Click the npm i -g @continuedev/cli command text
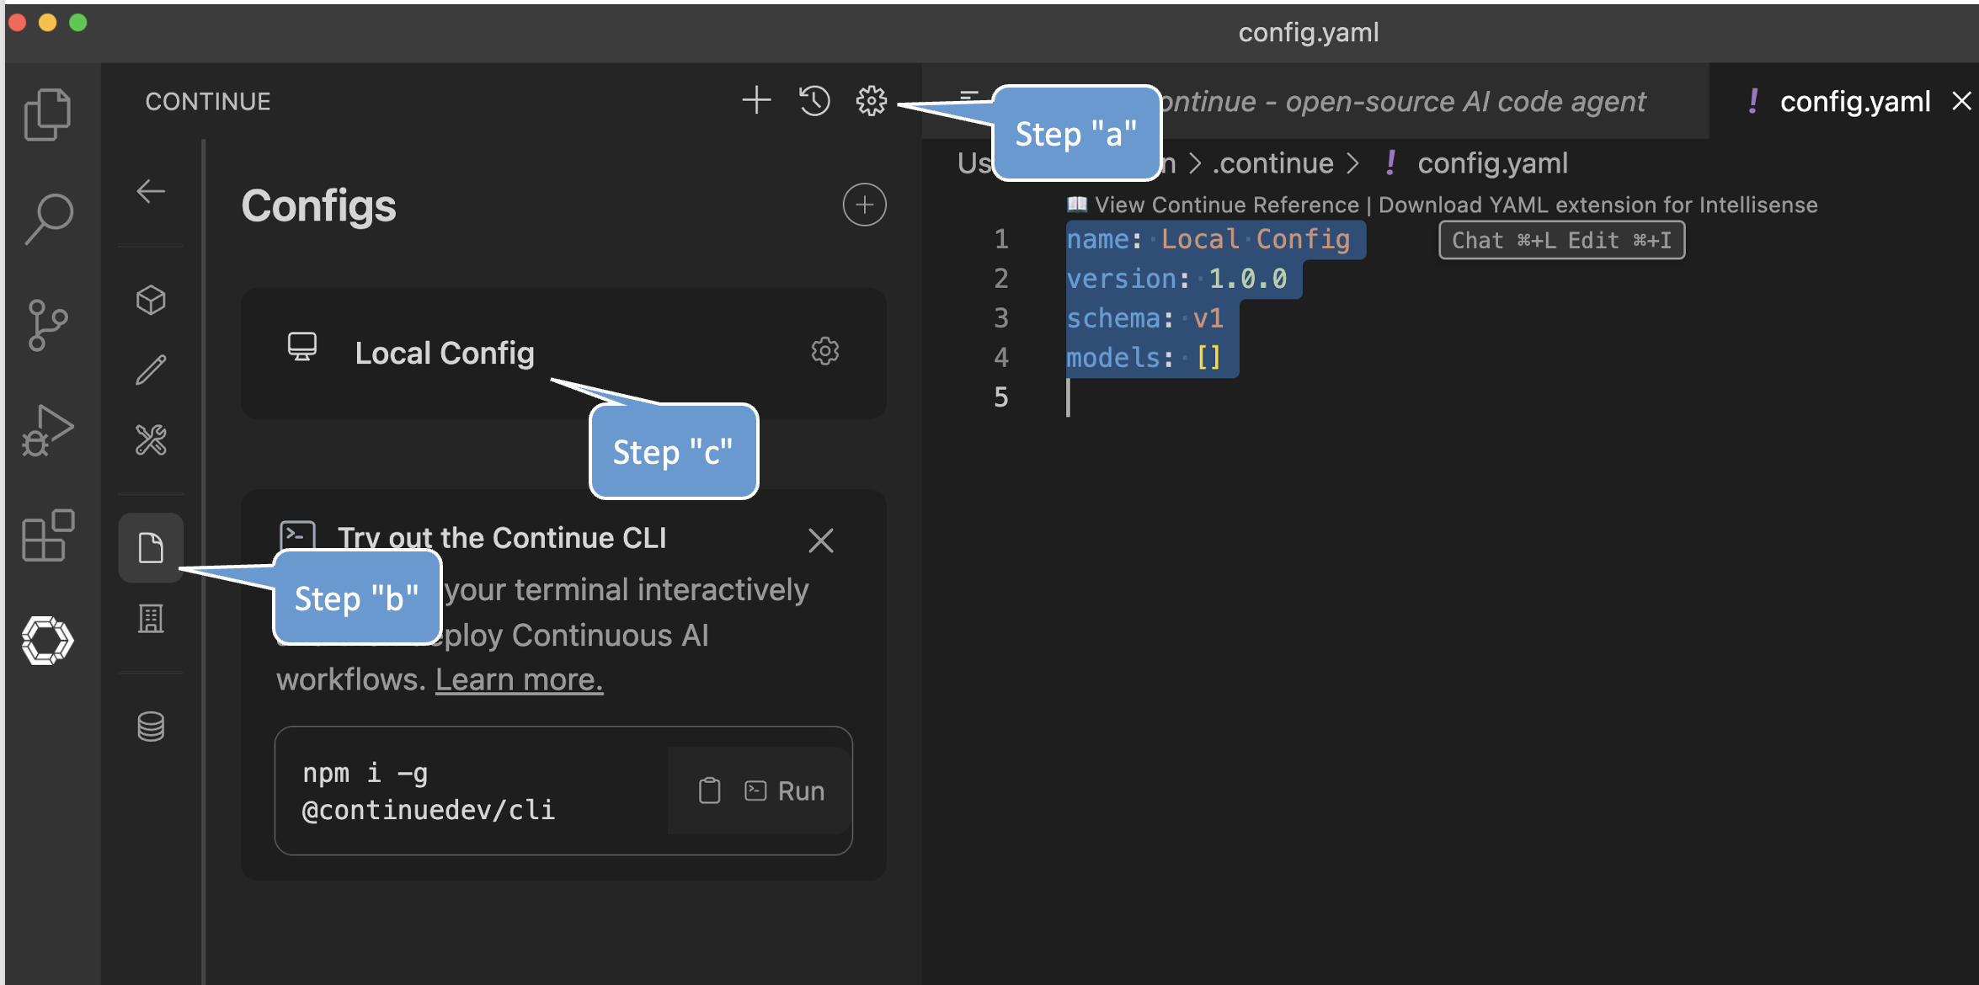This screenshot has height=985, width=1979. click(429, 791)
